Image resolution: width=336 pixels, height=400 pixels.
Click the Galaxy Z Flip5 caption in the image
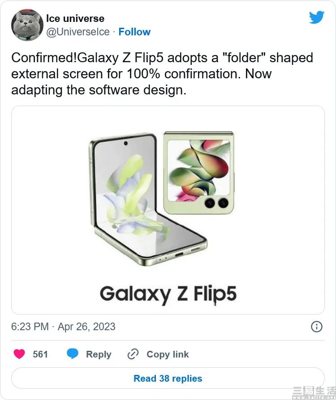pos(168,294)
